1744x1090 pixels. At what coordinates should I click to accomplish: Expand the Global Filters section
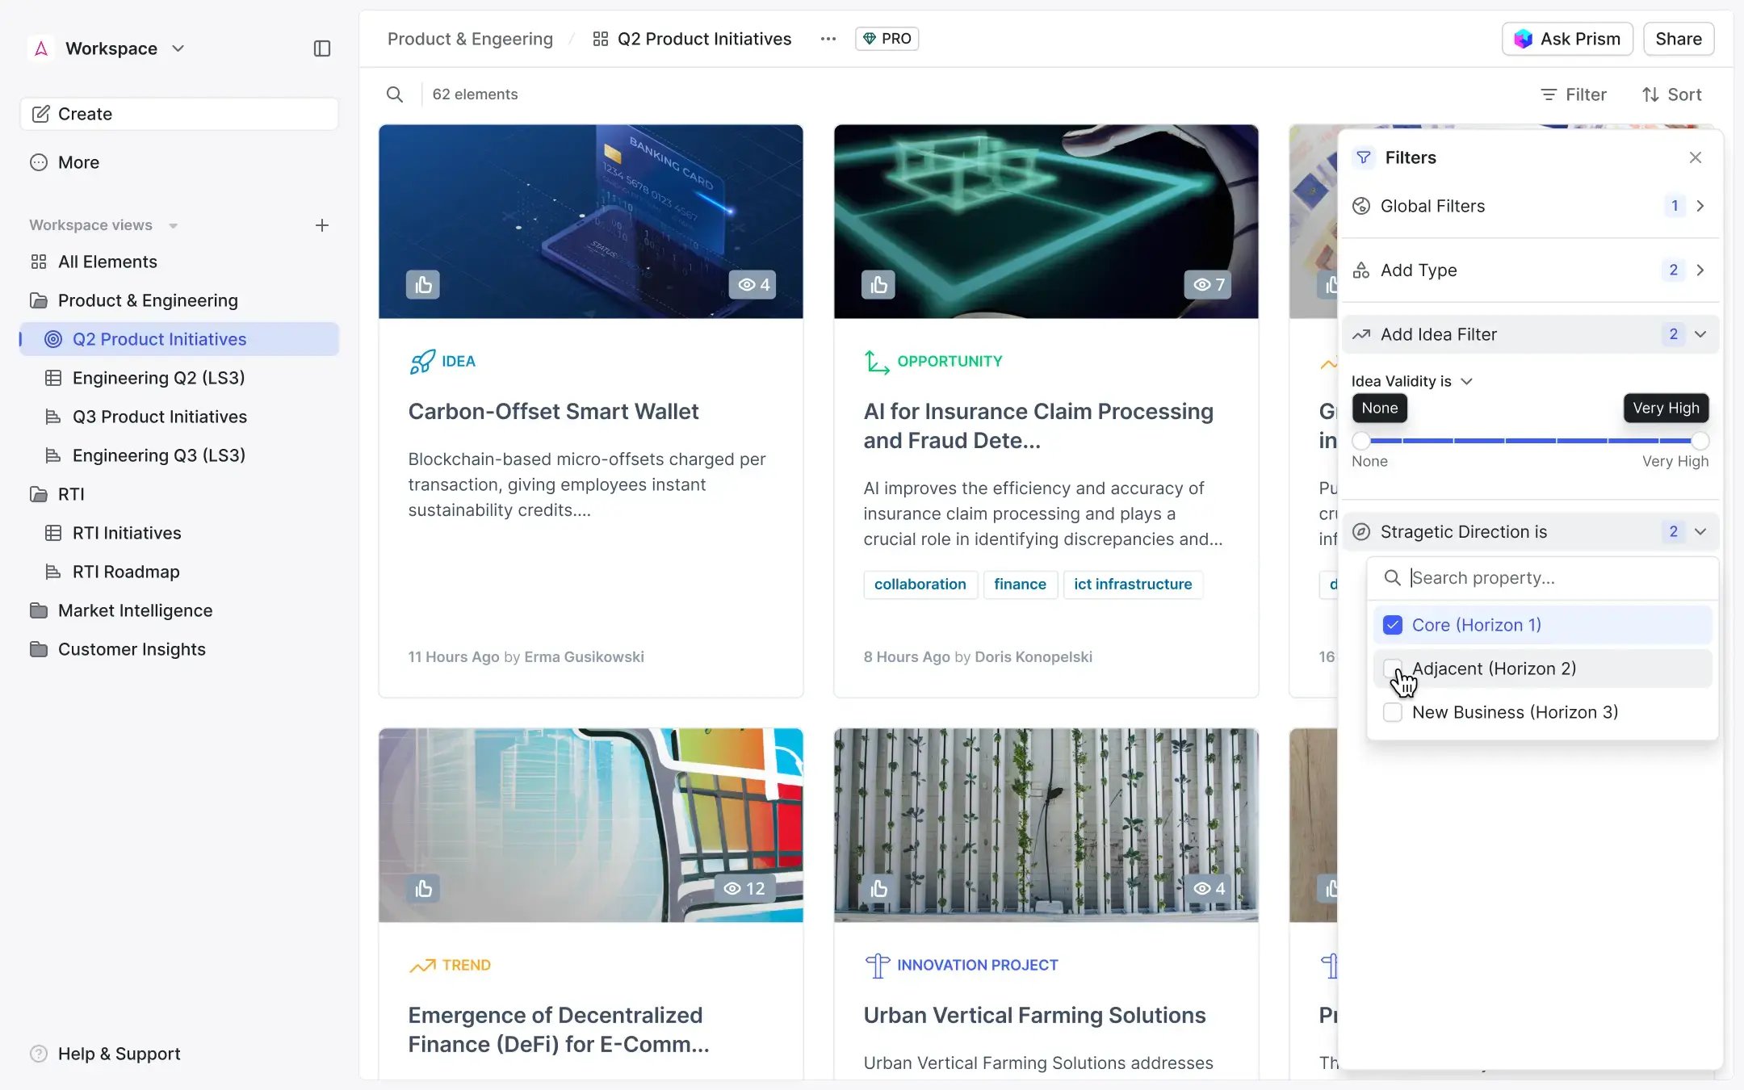click(1700, 205)
